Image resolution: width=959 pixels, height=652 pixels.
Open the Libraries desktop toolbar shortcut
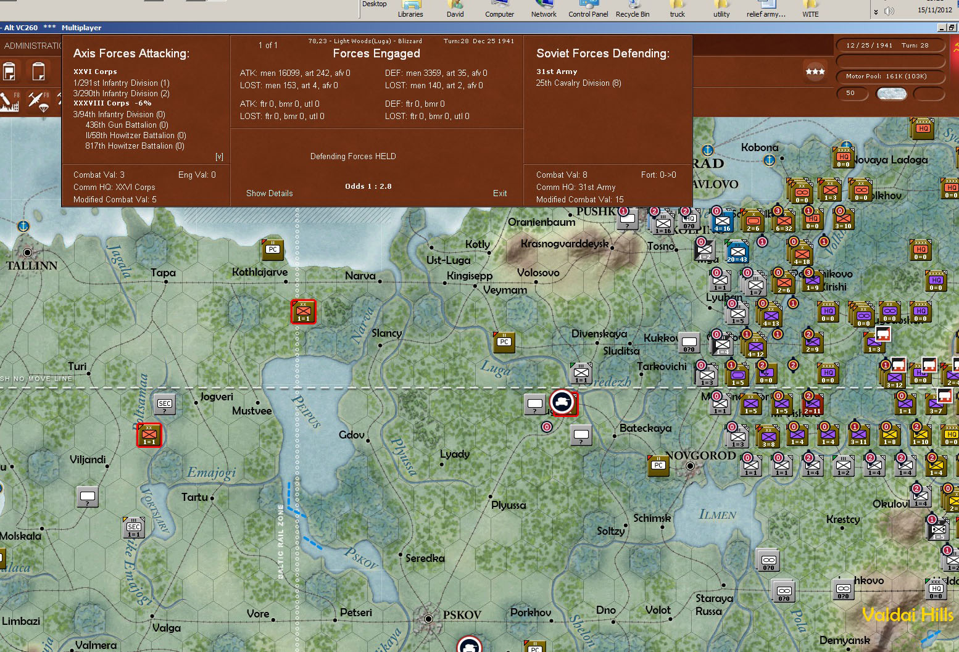410,9
